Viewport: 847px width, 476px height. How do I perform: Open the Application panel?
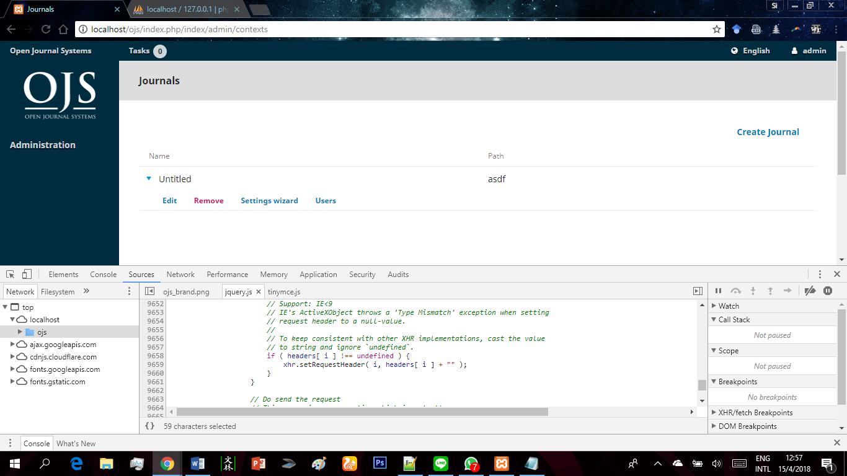coord(318,274)
